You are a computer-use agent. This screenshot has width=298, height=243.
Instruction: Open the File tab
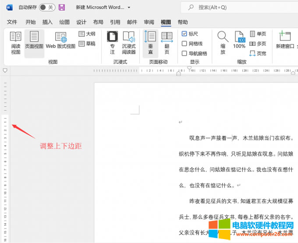pyautogui.click(x=12, y=22)
